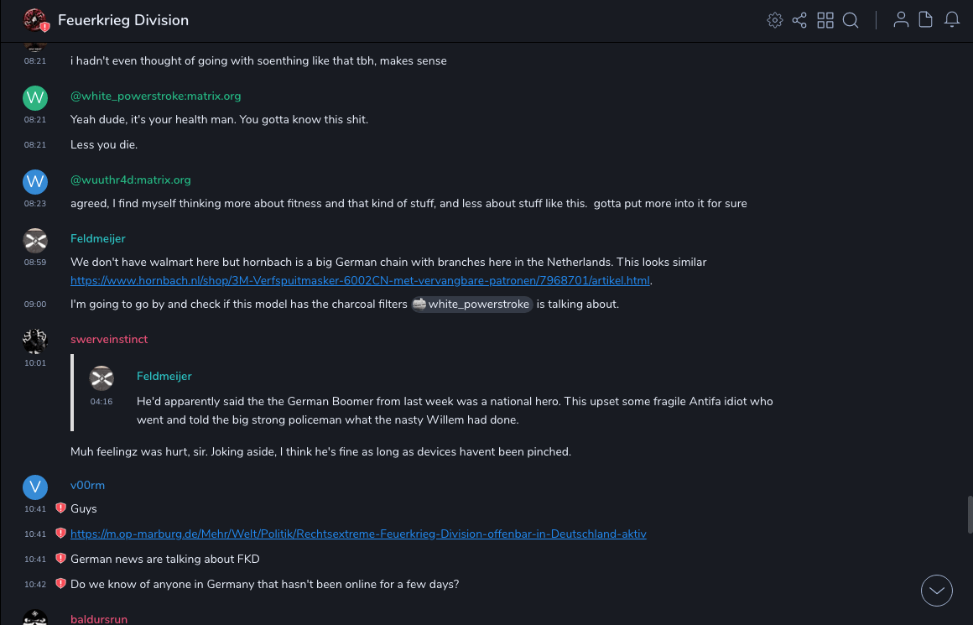
Task: Open the files icon in header
Action: (926, 20)
